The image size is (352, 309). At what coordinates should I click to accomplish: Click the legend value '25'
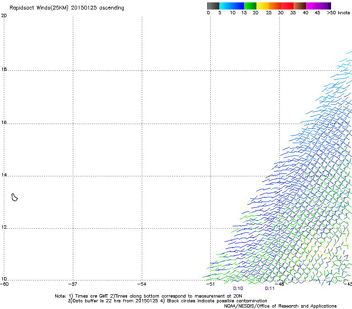click(x=269, y=13)
